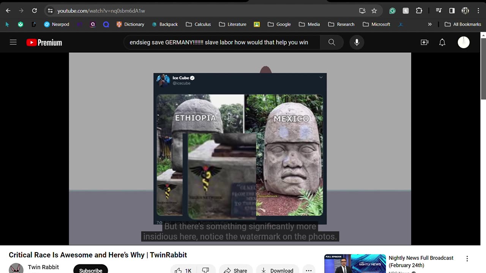This screenshot has height=273, width=486.
Task: Open the Twin Rabbit channel avatar
Action: pyautogui.click(x=16, y=268)
